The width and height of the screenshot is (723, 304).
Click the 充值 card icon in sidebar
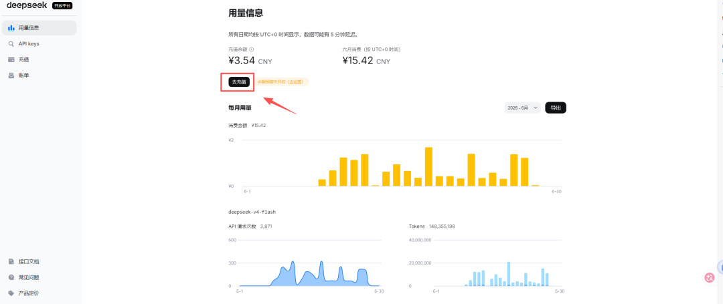pyautogui.click(x=11, y=59)
